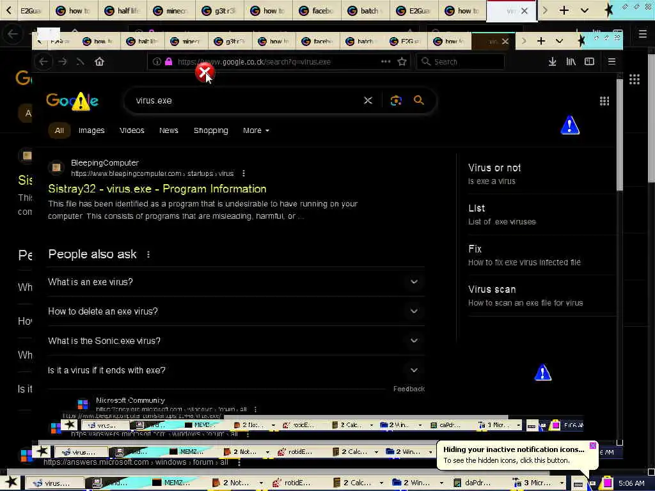This screenshot has height=491, width=655.
Task: Select the "minecr" tab in inner browser
Action: point(187,42)
